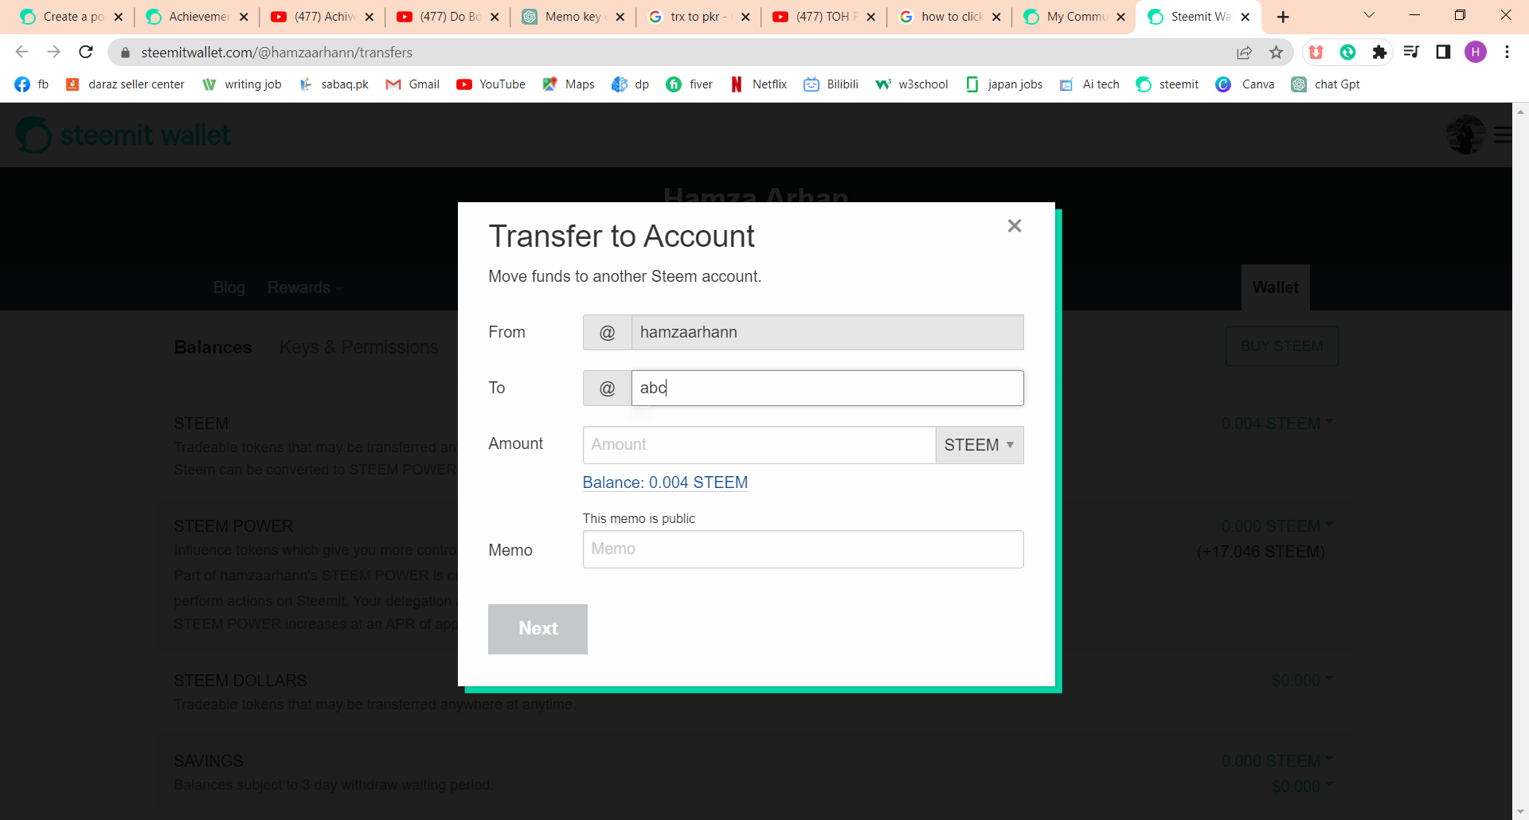Open the Chrome three-dot menu
The height and width of the screenshot is (820, 1529).
(1507, 52)
